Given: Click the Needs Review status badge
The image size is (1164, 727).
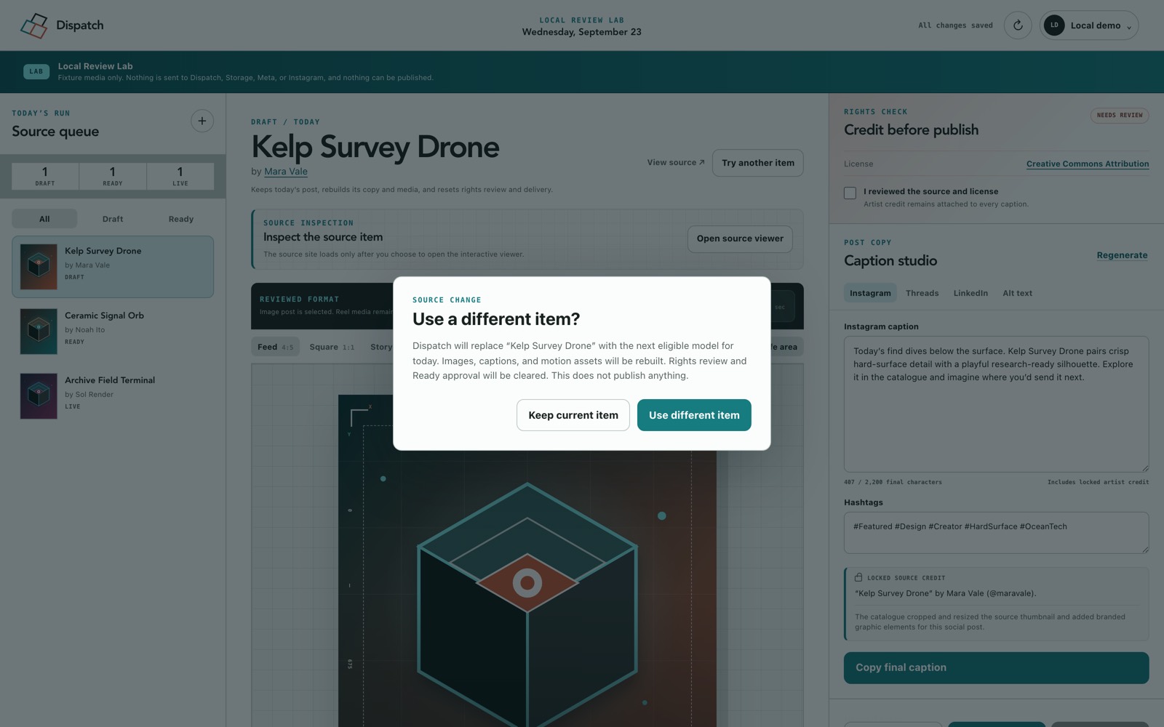Looking at the screenshot, I should point(1120,115).
